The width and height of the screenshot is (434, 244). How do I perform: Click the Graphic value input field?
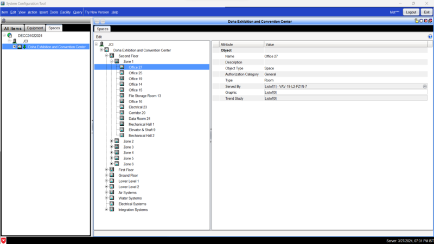coord(345,93)
